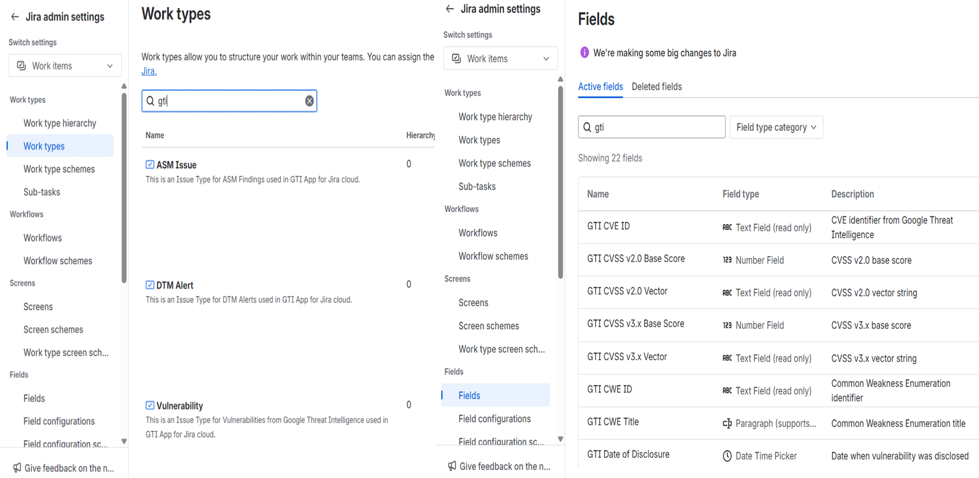Open the Work items settings switcher dropdown
Screen dimensions: 979x478
[64, 65]
